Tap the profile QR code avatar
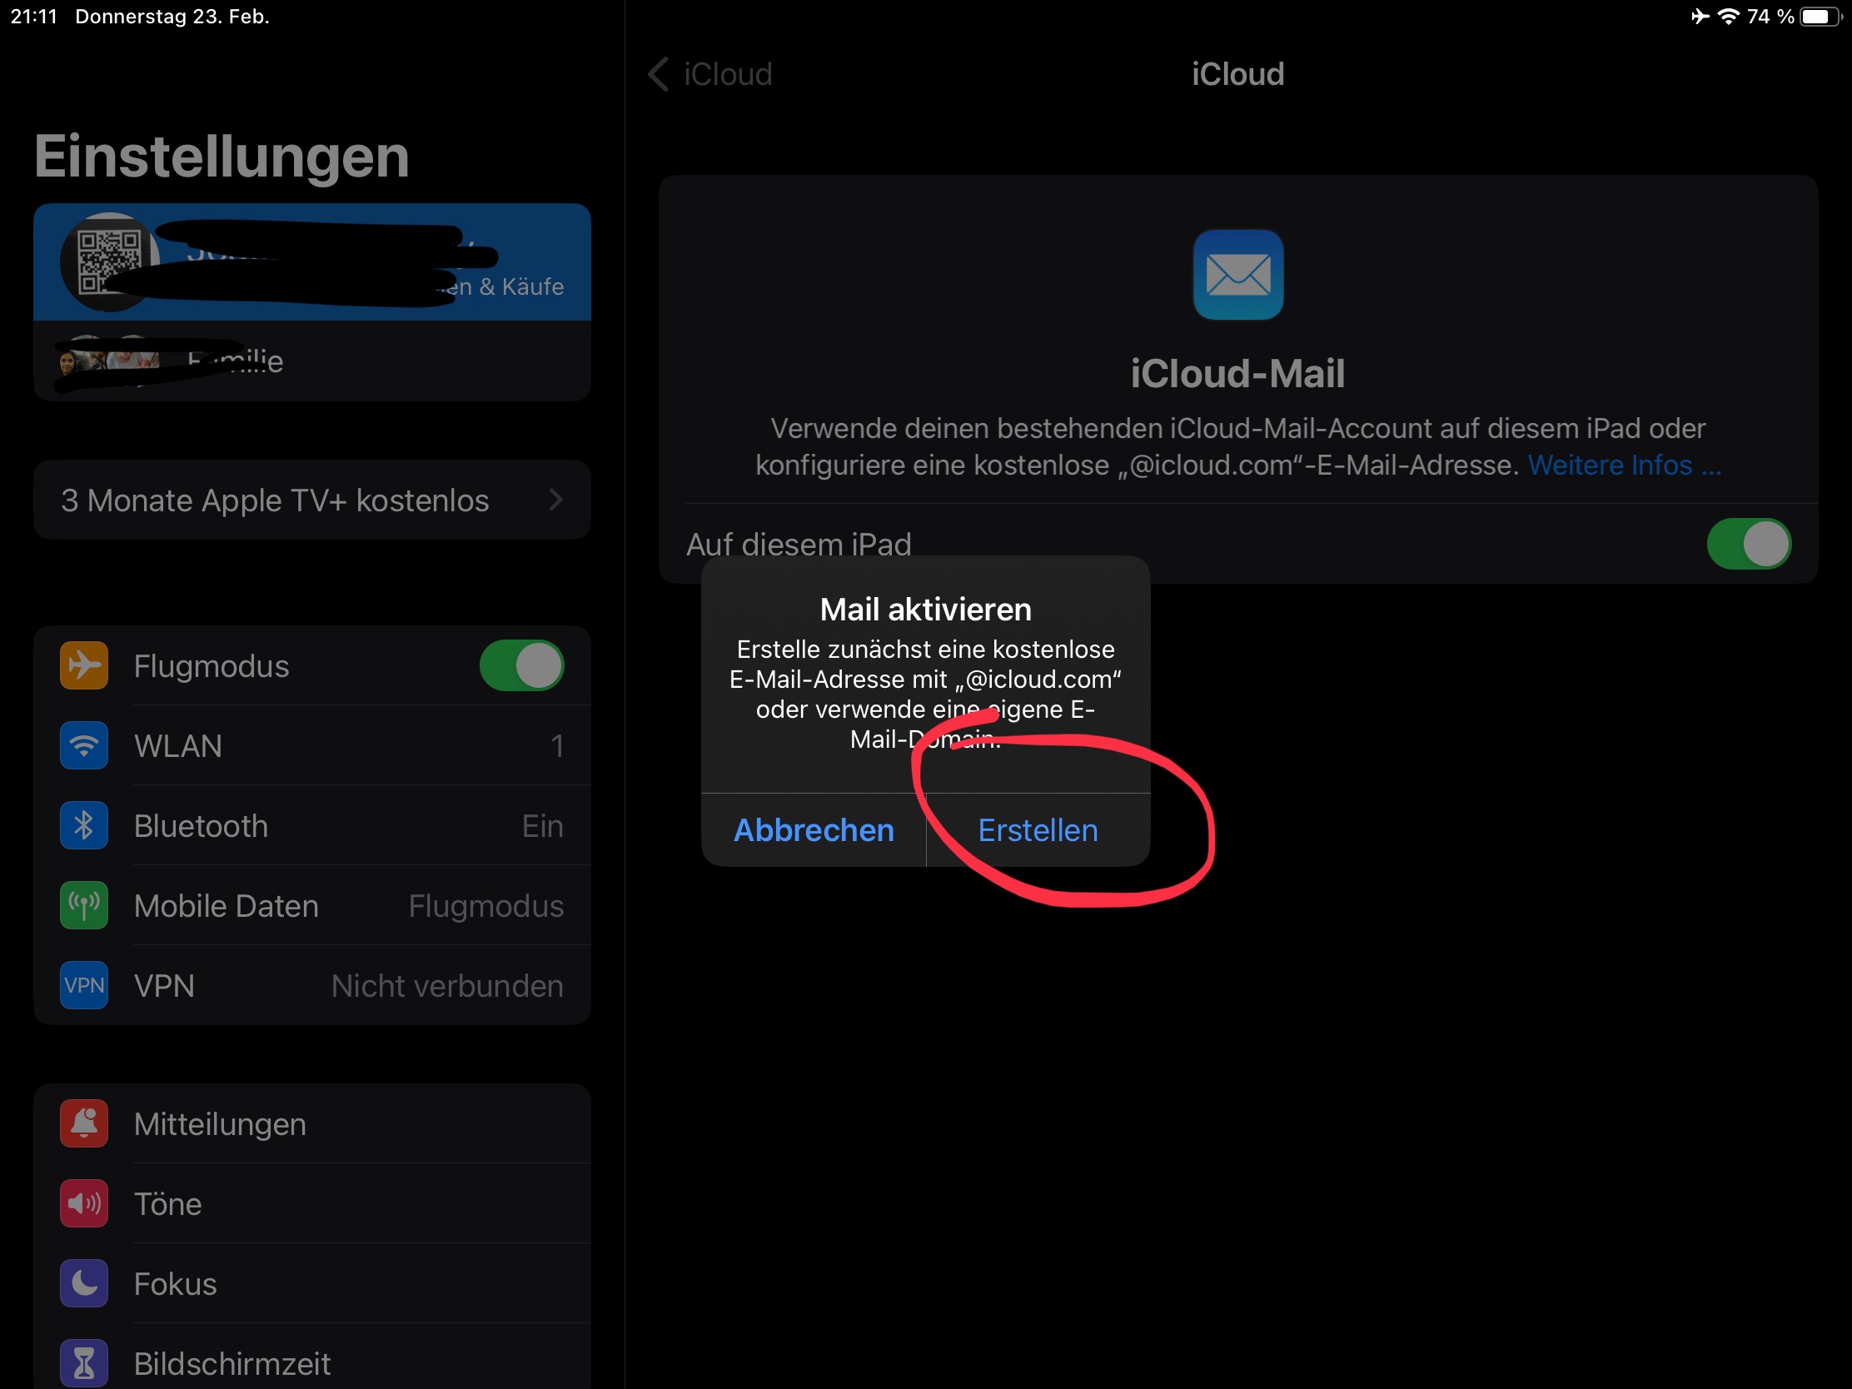Screen dimensions: 1852x1389 point(110,262)
